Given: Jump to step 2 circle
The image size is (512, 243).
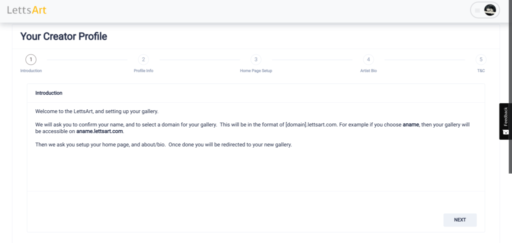Looking at the screenshot, I should pyautogui.click(x=143, y=59).
